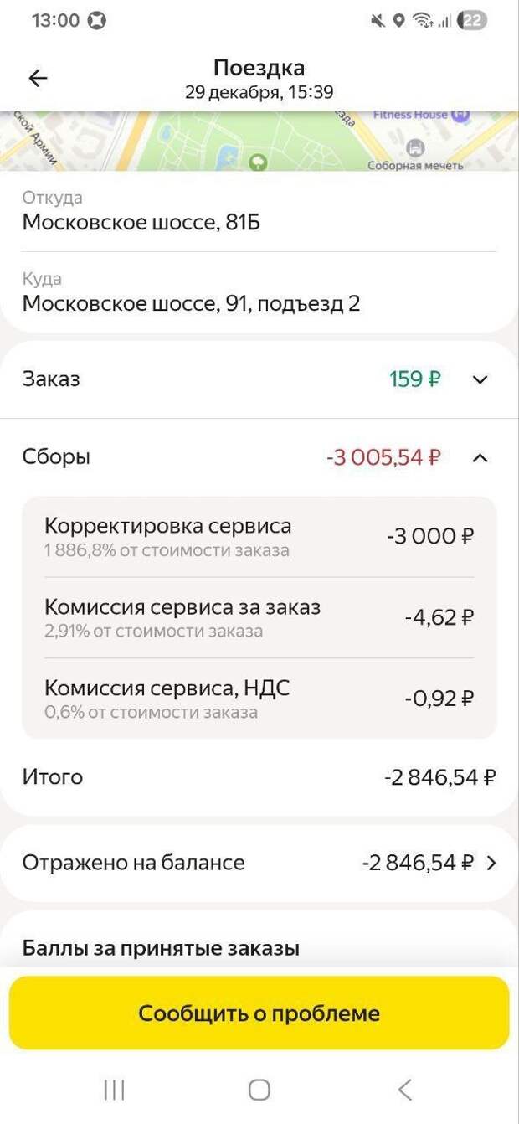
Task: Tap the green park marker on map
Action: click(x=259, y=162)
